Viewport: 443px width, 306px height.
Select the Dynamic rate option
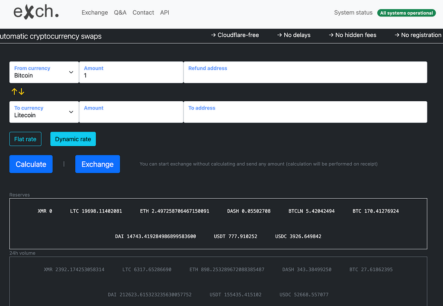coord(73,139)
